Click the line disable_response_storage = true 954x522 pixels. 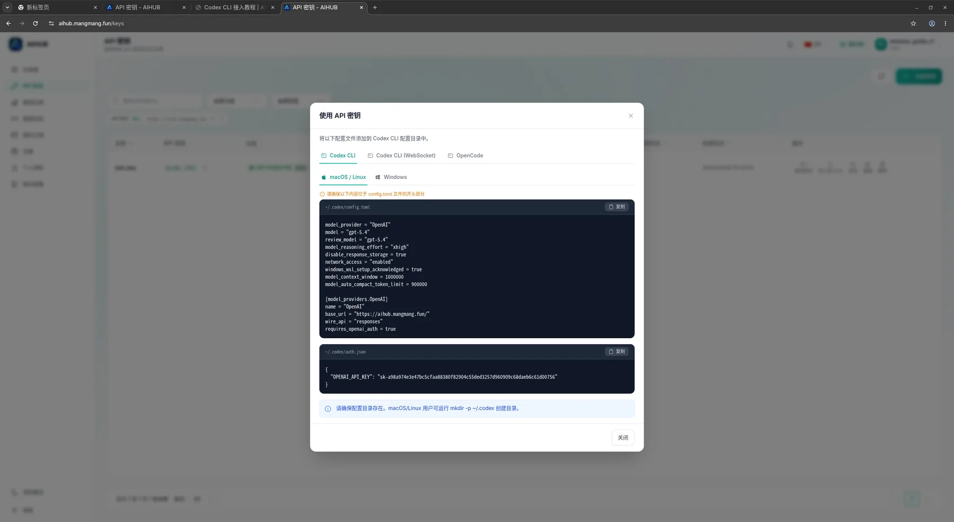coord(366,255)
